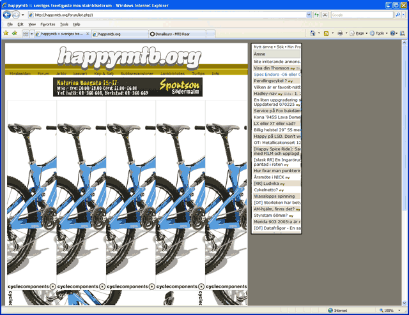Viewport: 409px width, 315px height.
Task: Run search with the magnifier icon
Action: click(x=397, y=15)
